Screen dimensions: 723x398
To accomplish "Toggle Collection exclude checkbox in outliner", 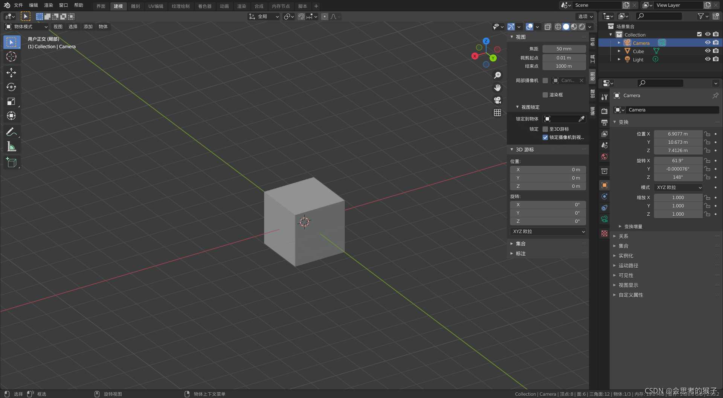I will (x=699, y=34).
